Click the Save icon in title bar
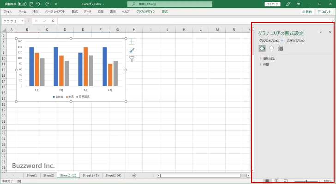The height and width of the screenshot is (184, 336). [x=31, y=4]
